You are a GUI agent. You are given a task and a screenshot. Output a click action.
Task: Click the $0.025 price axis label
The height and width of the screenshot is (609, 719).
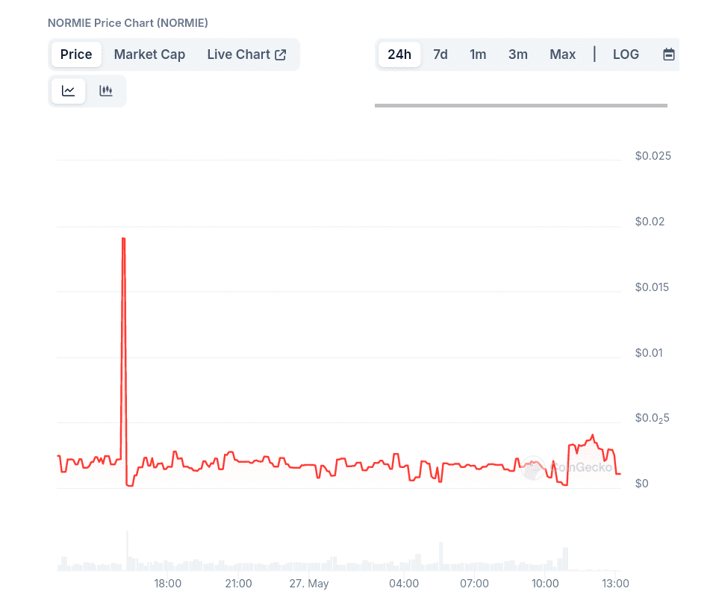[x=653, y=156]
